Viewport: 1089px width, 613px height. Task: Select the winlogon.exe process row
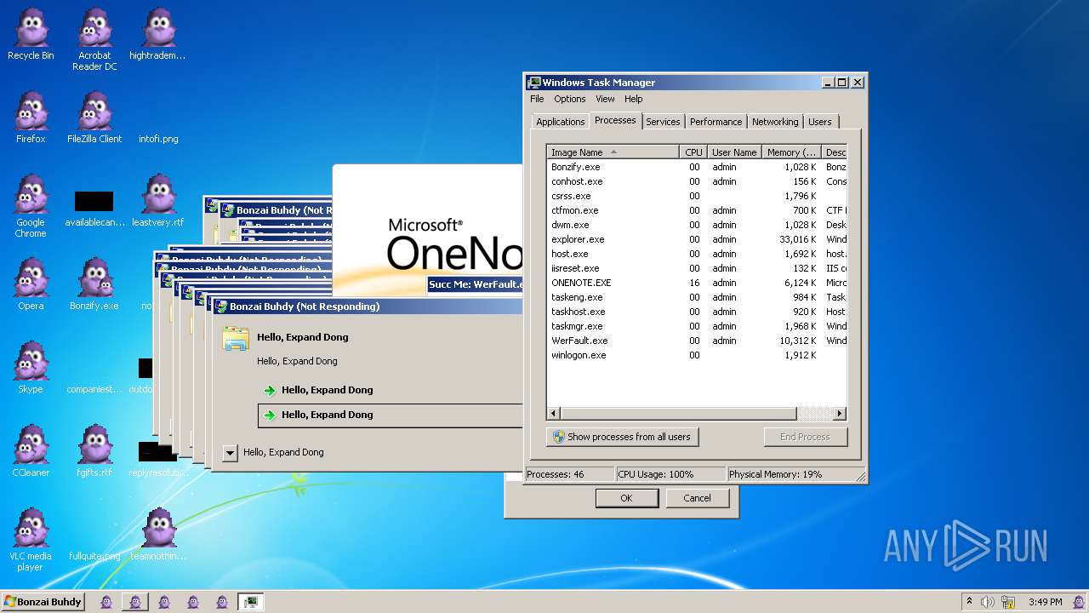point(697,355)
